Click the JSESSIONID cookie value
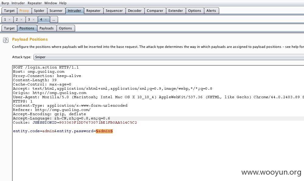This screenshot has width=304, height=181. coord(98,122)
